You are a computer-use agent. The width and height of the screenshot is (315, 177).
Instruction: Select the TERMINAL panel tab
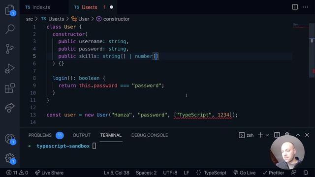click(111, 135)
